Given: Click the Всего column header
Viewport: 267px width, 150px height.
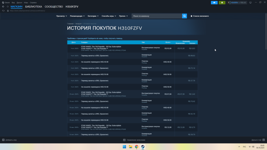Looking at the screenshot, I should click(168, 42).
